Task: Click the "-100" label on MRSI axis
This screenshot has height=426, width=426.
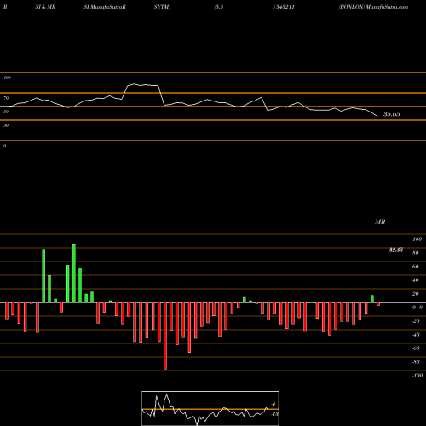Action: (x=417, y=376)
